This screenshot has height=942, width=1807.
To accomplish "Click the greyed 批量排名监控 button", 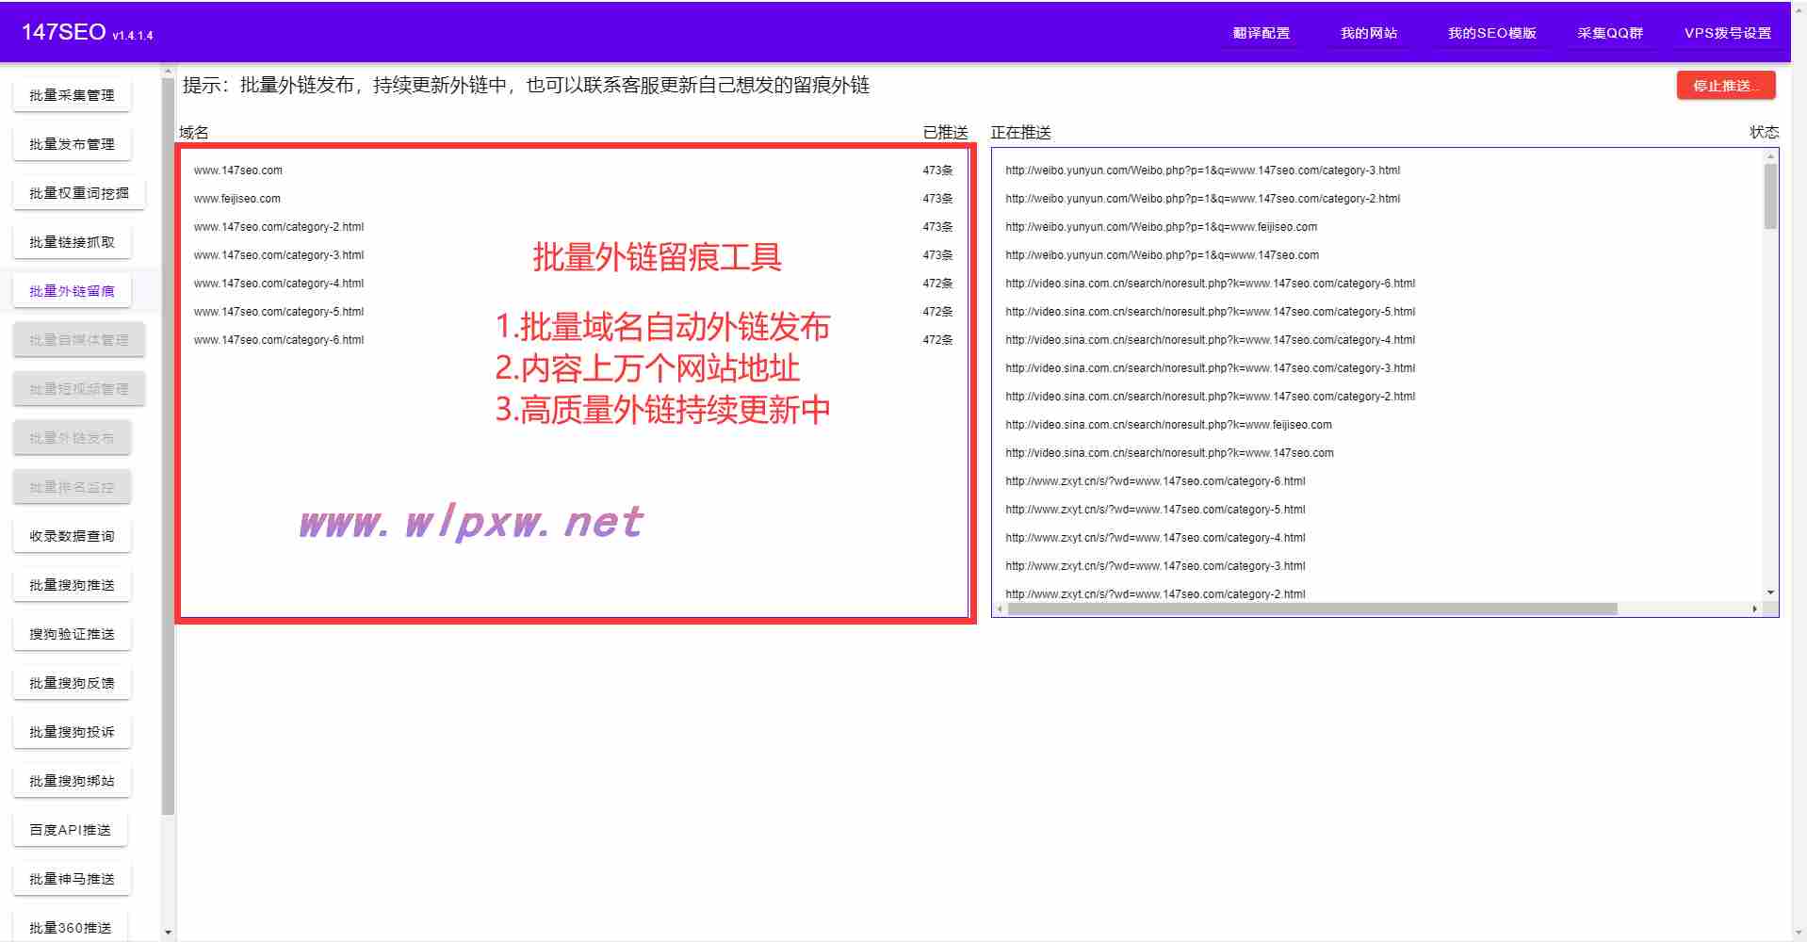I will pos(72,487).
